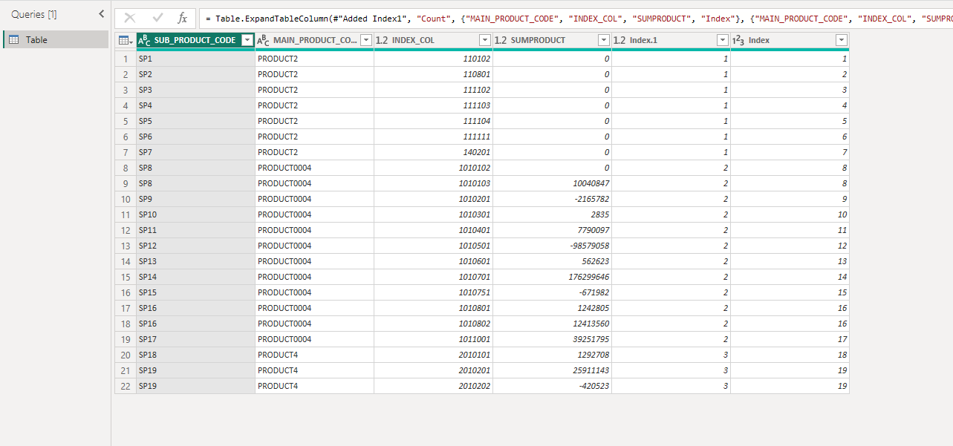Viewport: 953px width, 446px height.
Task: Click PRODUCT2 in row 4
Action: 314,105
